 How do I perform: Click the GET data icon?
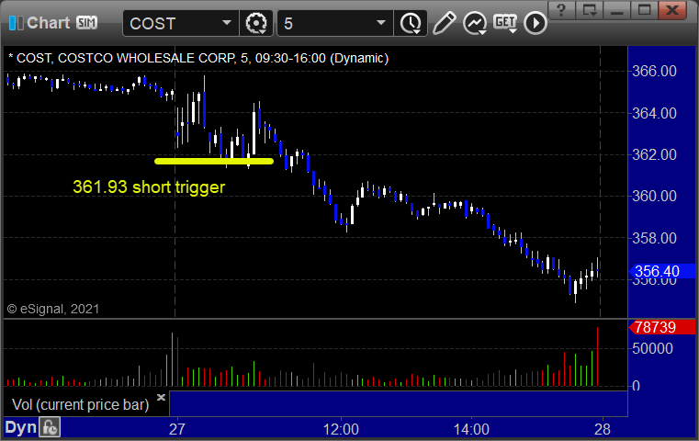coord(505,23)
